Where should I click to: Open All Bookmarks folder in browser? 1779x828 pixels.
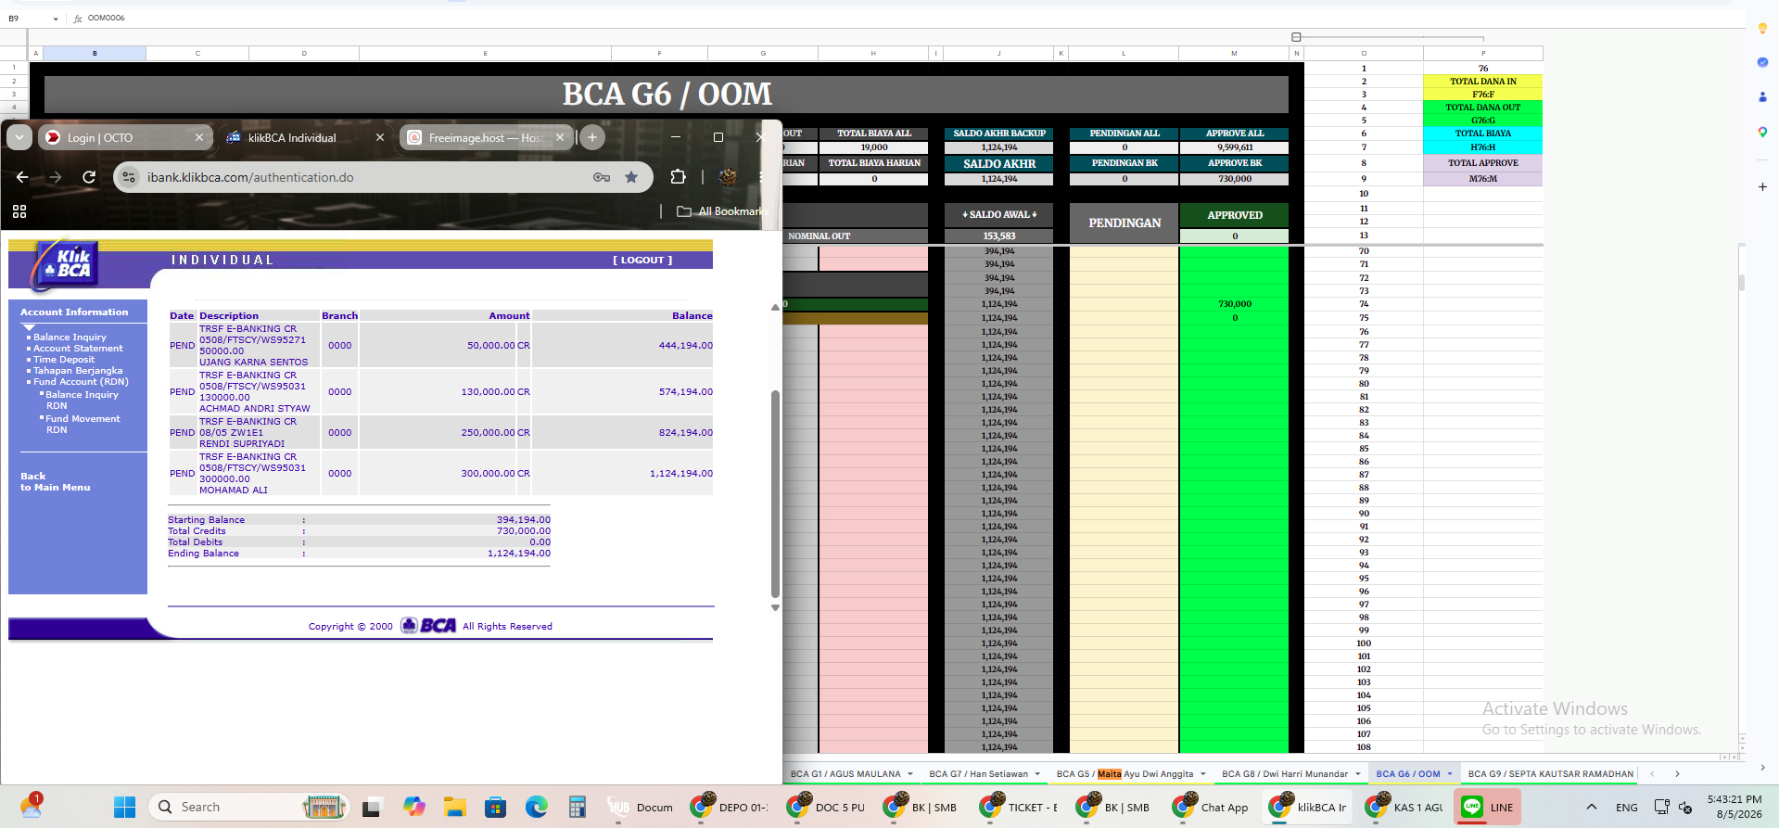(x=722, y=211)
